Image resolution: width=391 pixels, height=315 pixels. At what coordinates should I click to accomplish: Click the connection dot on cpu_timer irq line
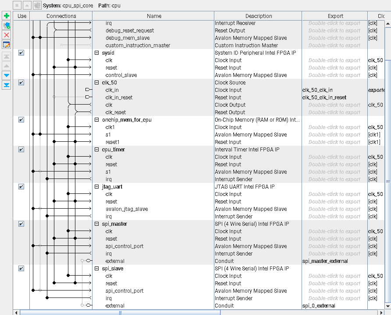[x=47, y=178]
